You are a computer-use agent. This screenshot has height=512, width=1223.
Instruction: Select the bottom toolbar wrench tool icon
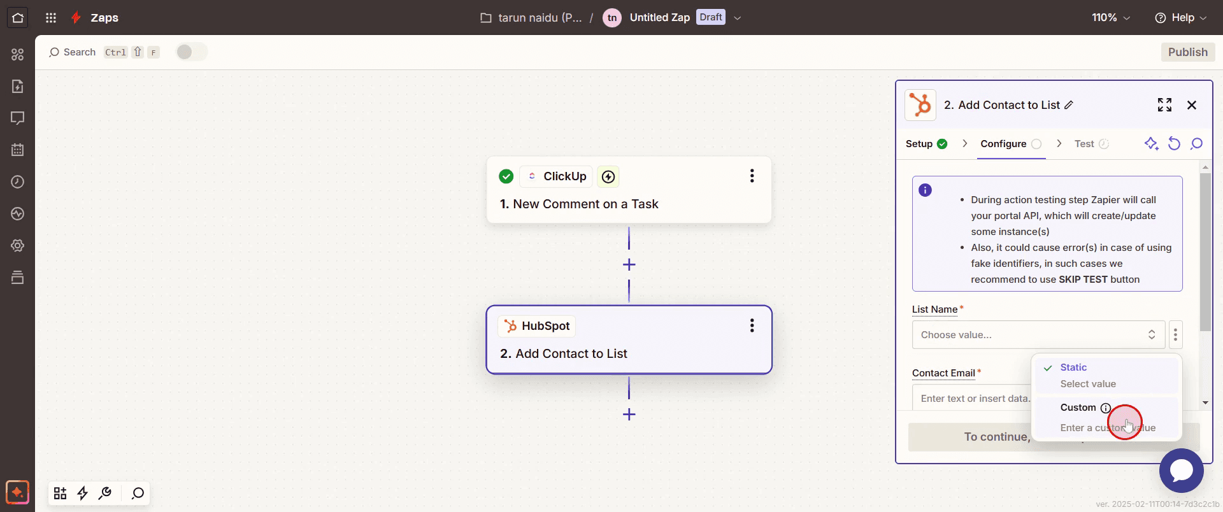point(106,494)
